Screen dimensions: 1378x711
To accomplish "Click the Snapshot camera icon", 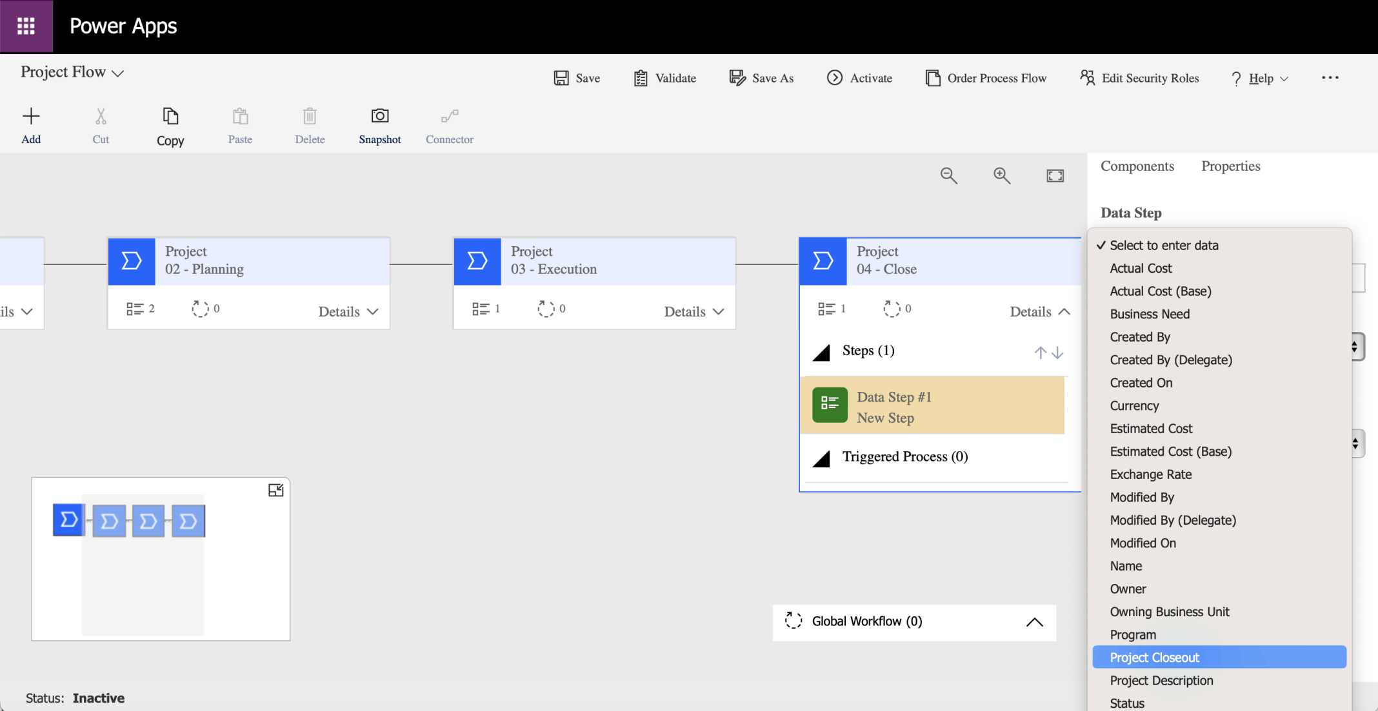I will tap(379, 116).
